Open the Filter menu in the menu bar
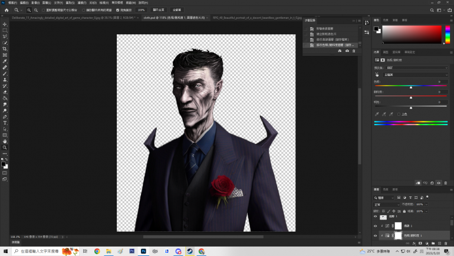454x256 pixels. pyautogui.click(x=82, y=2)
